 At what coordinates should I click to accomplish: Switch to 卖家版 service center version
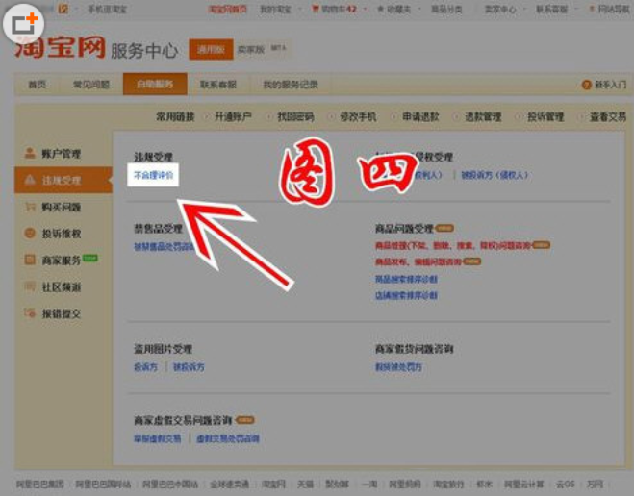(251, 49)
